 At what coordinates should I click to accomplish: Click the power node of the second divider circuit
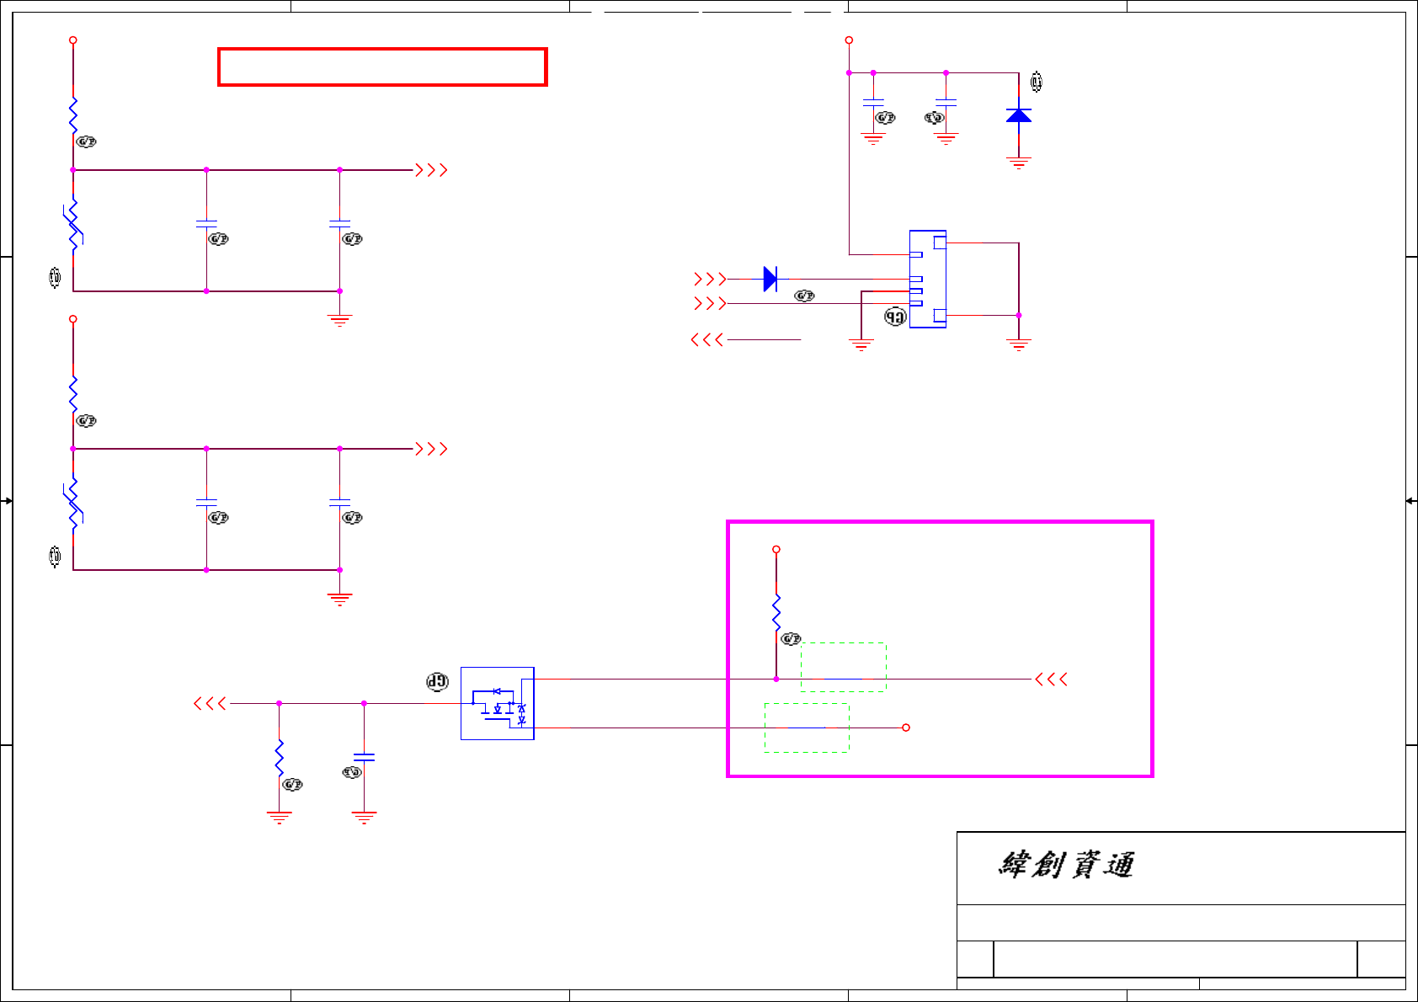(x=73, y=319)
